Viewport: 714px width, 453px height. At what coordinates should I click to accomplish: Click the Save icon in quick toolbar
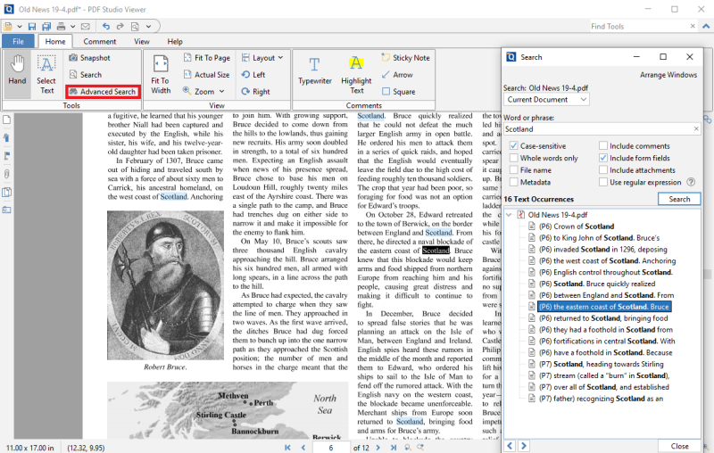(x=32, y=27)
